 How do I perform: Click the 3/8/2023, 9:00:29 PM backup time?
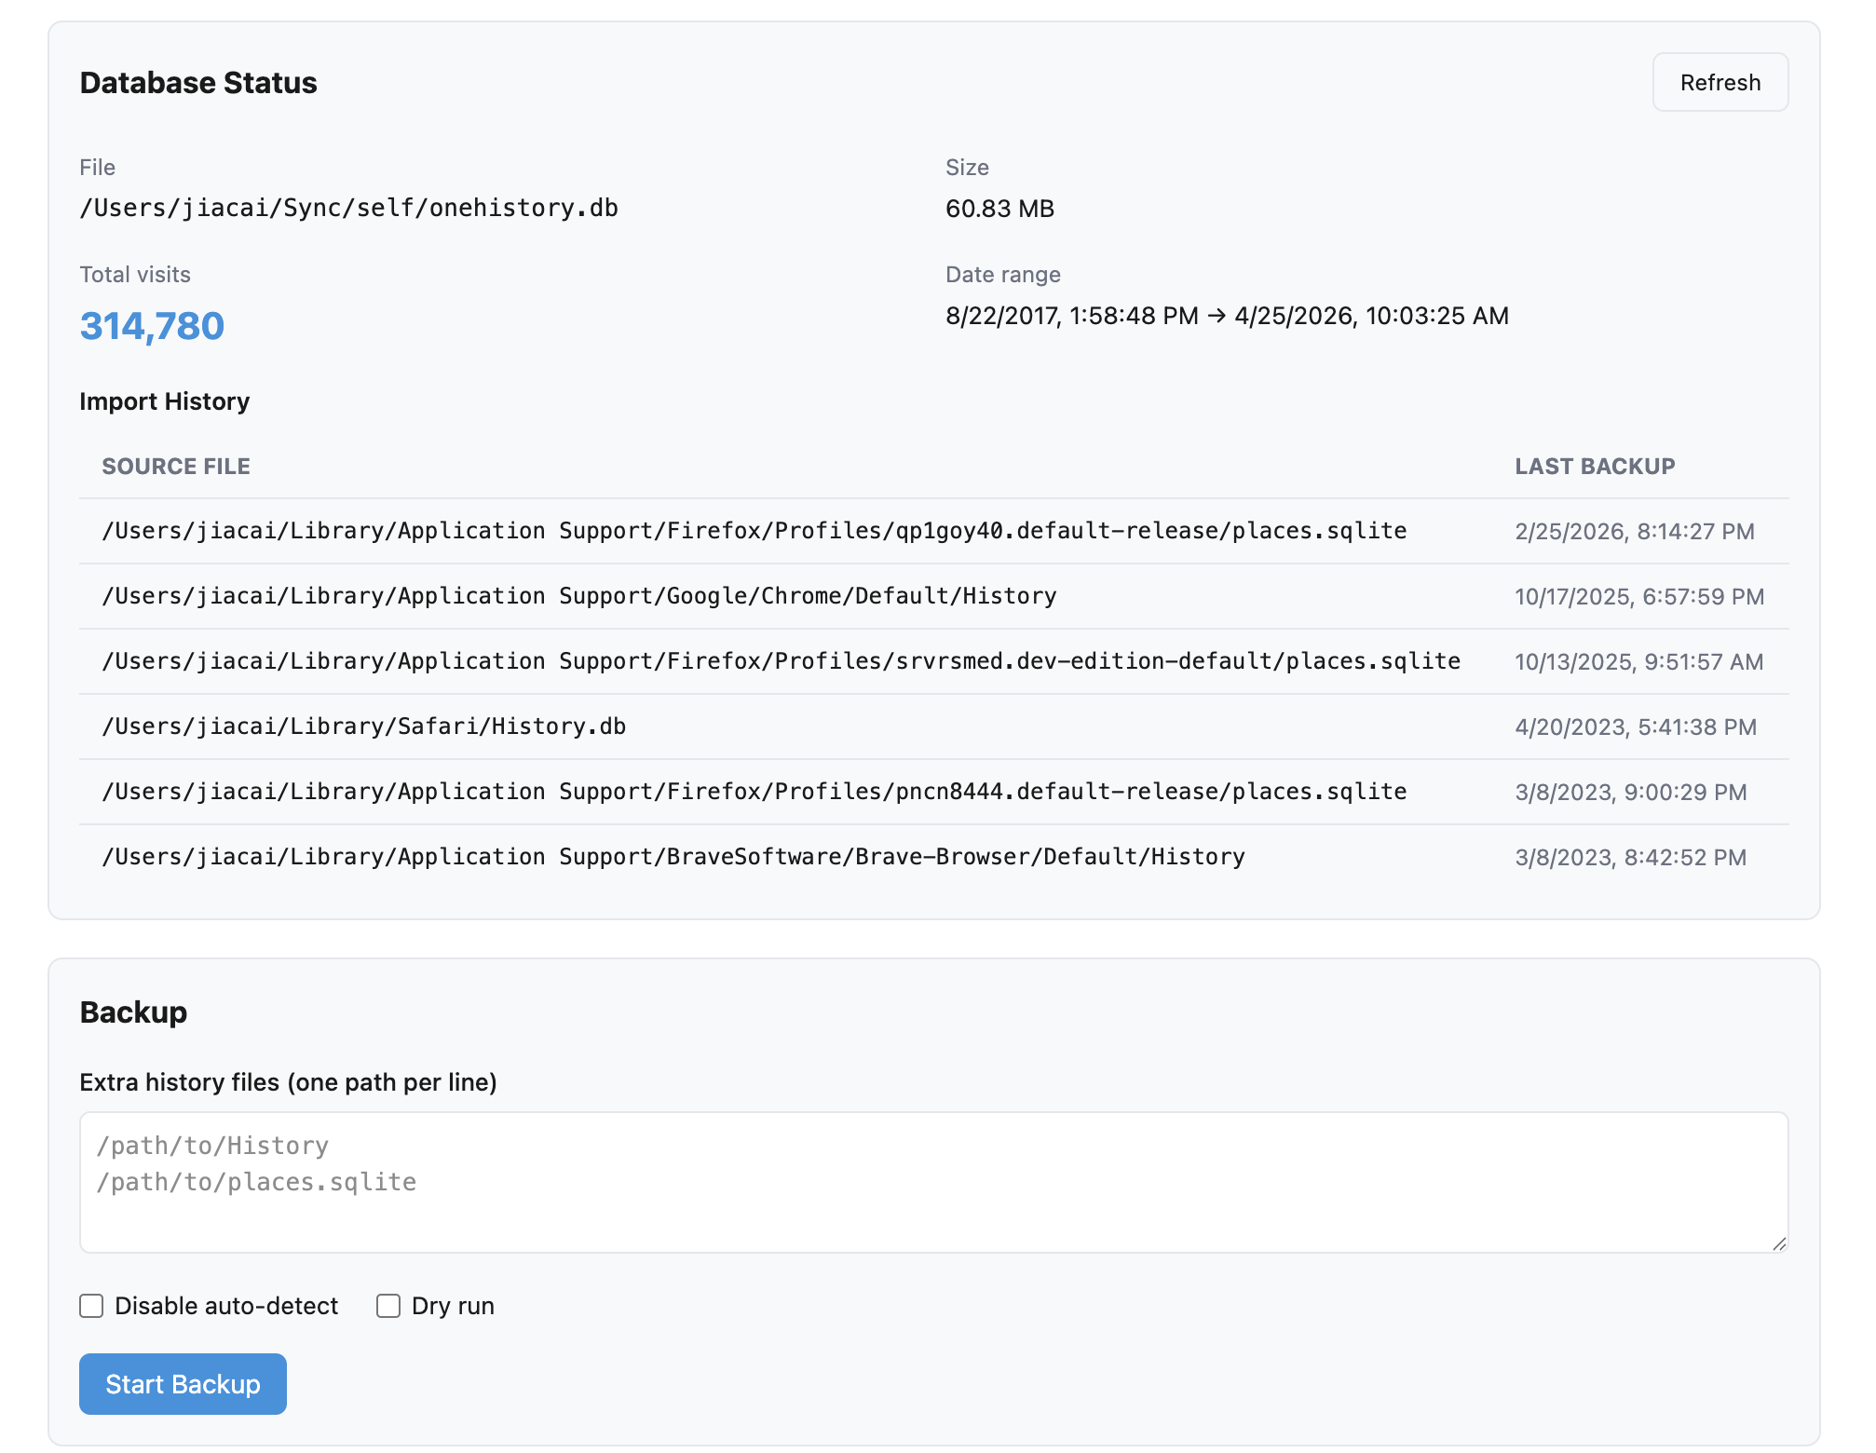coord(1631,792)
